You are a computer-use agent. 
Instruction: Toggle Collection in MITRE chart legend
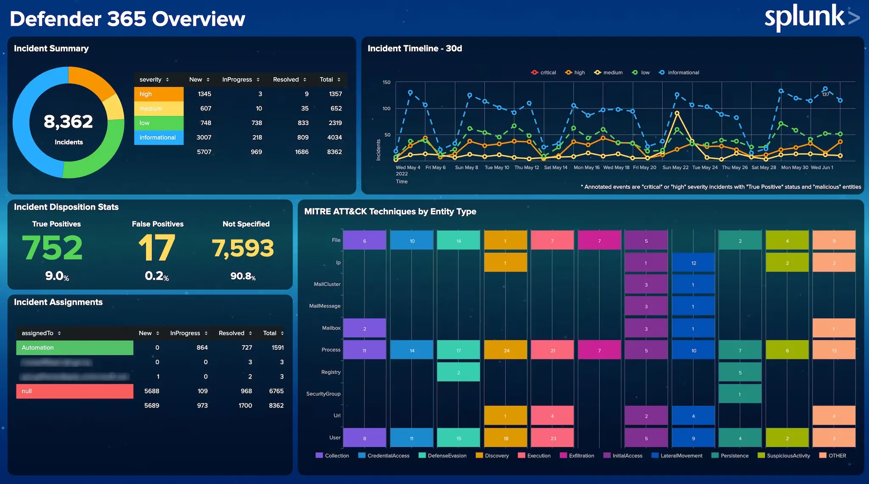332,456
